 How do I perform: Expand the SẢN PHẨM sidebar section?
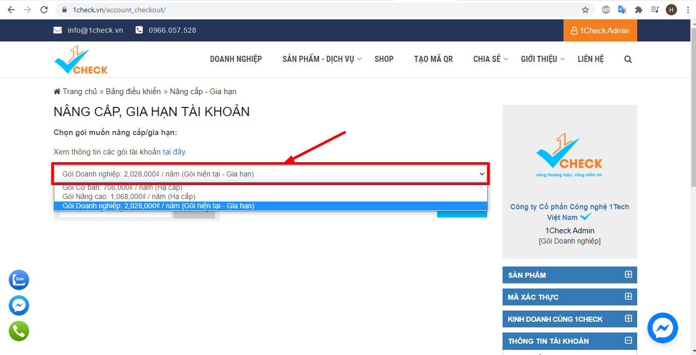click(x=570, y=275)
